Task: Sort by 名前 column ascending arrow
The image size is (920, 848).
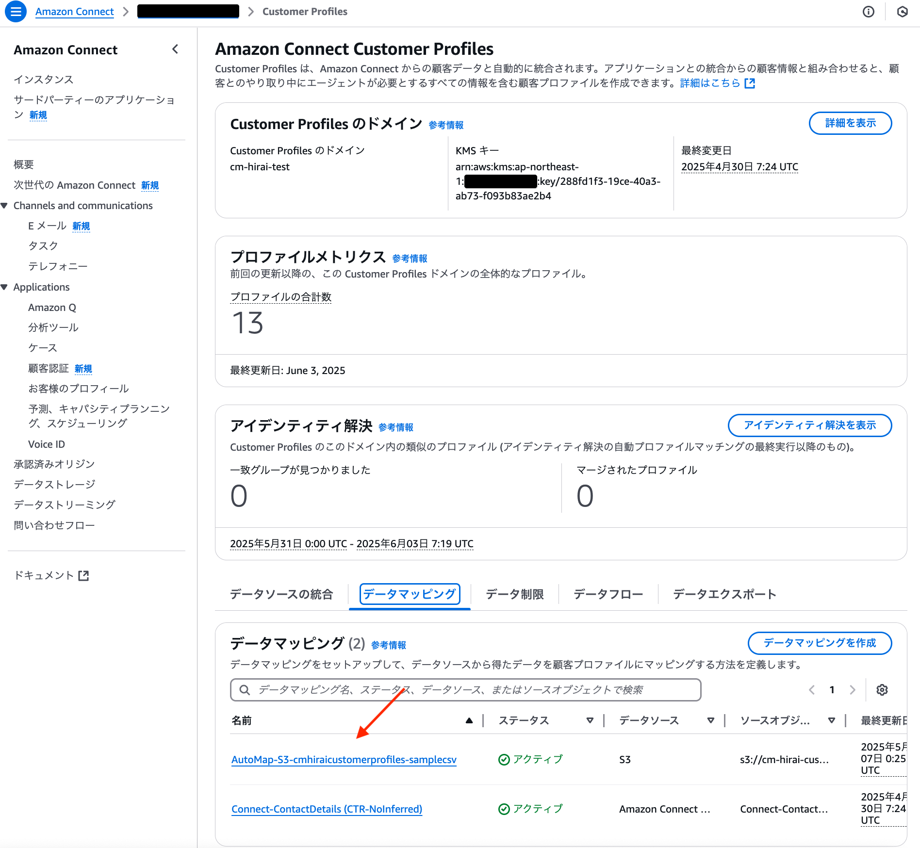Action: click(x=469, y=721)
